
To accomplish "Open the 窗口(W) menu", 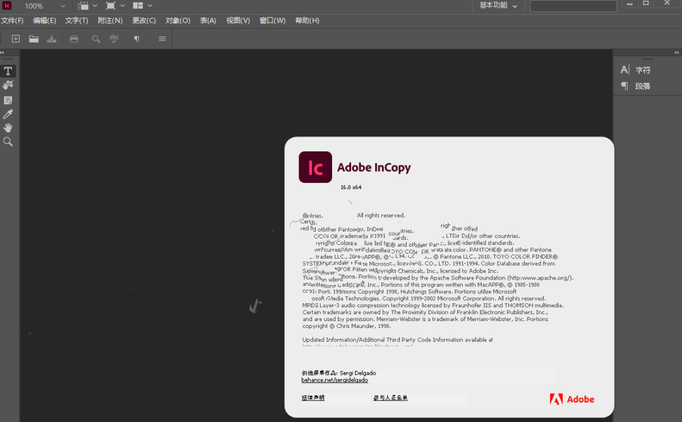I will click(x=272, y=20).
